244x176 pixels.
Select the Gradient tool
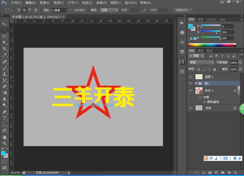click(5, 93)
